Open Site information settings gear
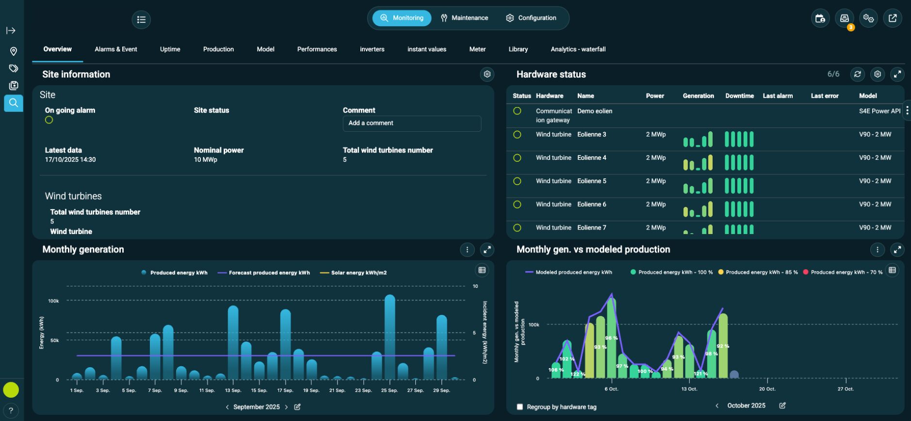 click(487, 74)
